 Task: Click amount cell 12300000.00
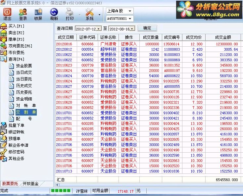tap(227, 44)
